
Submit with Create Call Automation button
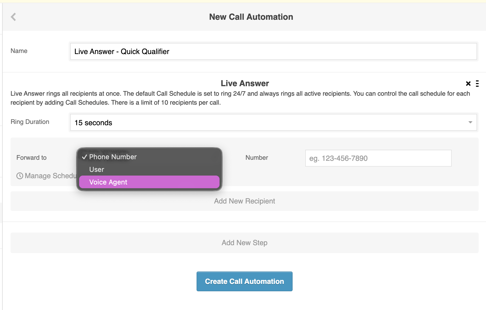tap(244, 282)
